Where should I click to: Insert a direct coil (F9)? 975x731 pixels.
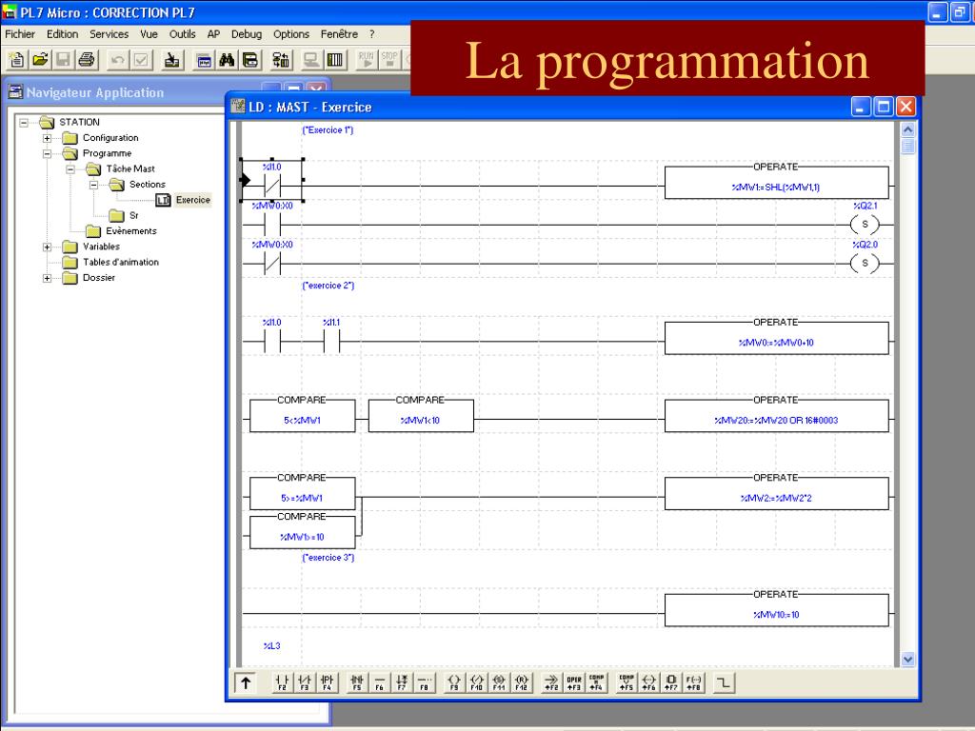pyautogui.click(x=454, y=683)
